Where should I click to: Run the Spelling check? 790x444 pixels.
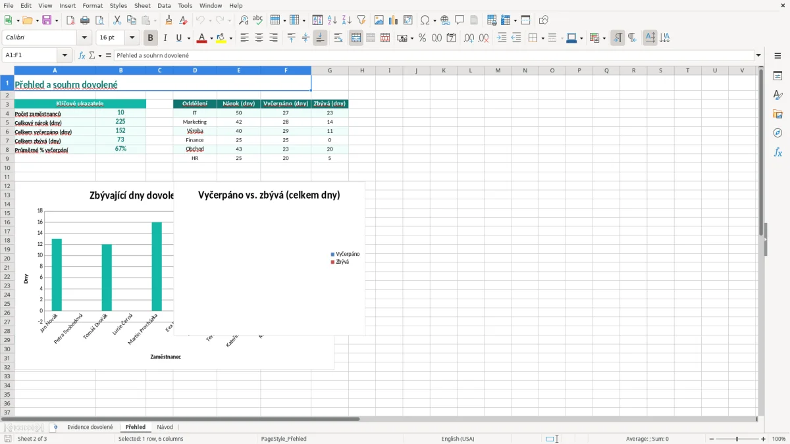(x=258, y=20)
